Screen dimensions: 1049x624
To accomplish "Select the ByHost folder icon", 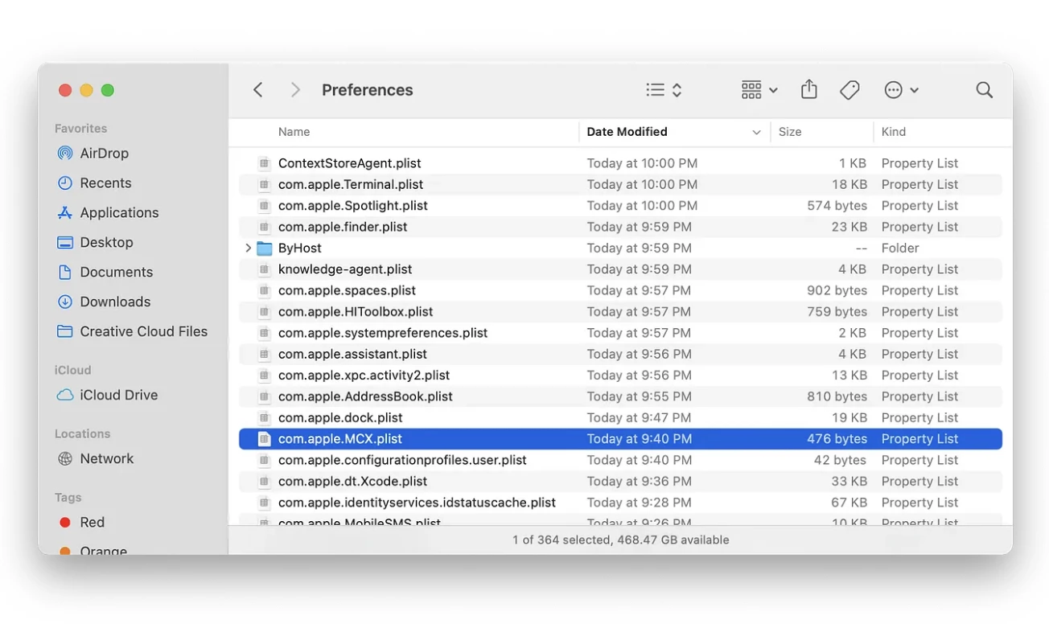I will [264, 248].
